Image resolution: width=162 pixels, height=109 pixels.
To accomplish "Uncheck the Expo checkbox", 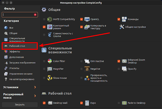I will coord(82,103).
